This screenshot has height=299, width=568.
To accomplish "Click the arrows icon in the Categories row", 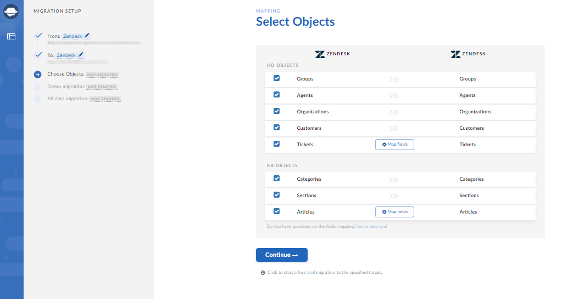I will click(x=394, y=180).
